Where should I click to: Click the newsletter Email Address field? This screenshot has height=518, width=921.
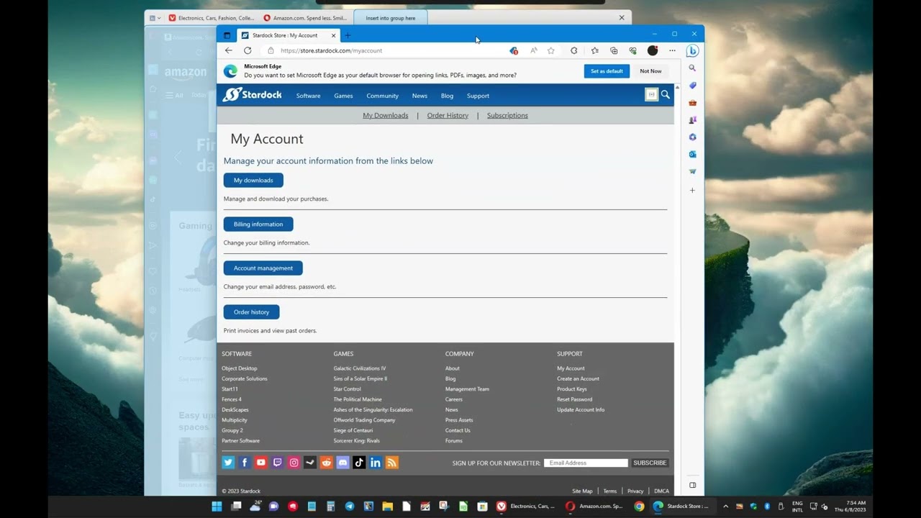point(586,463)
